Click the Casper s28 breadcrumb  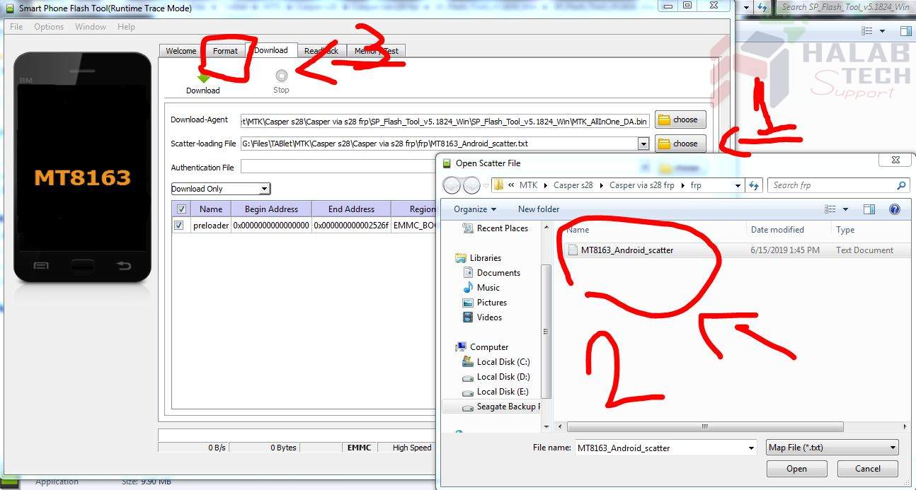point(573,185)
